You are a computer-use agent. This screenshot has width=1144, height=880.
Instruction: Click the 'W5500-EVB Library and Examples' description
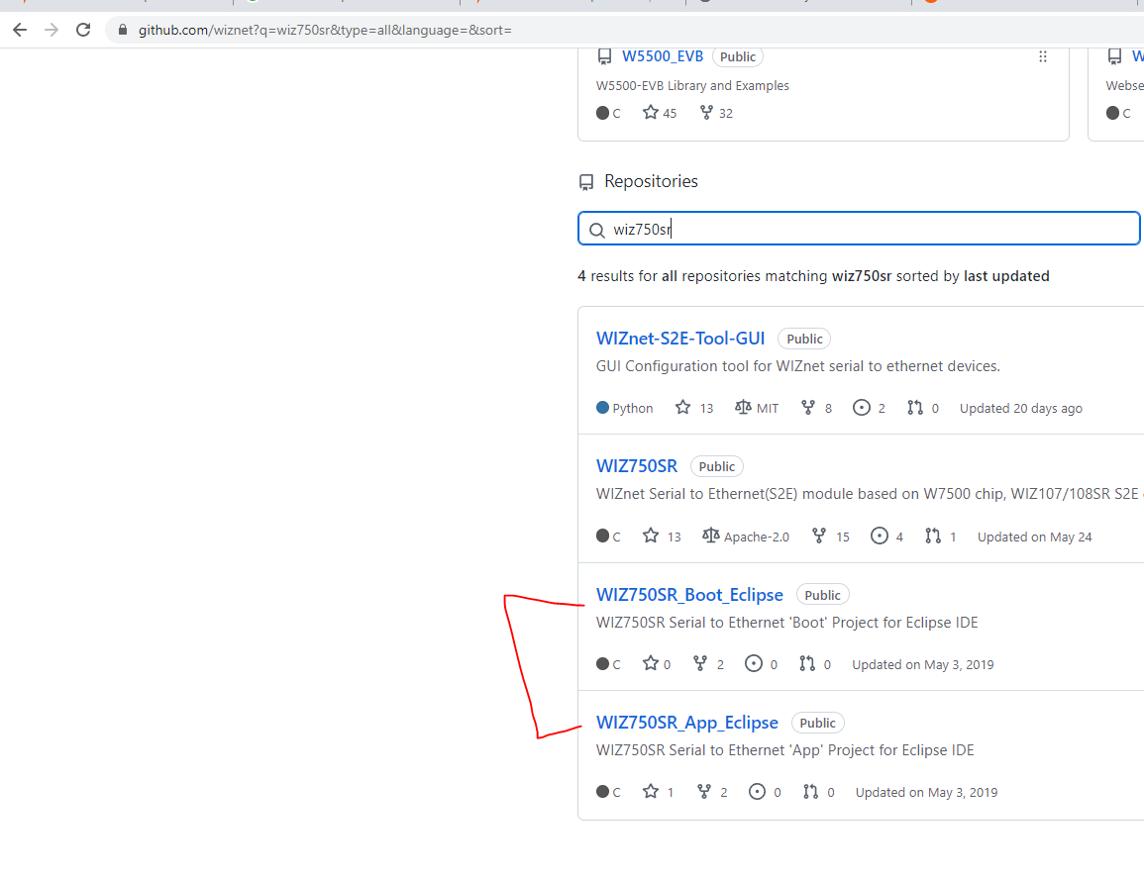click(x=692, y=85)
